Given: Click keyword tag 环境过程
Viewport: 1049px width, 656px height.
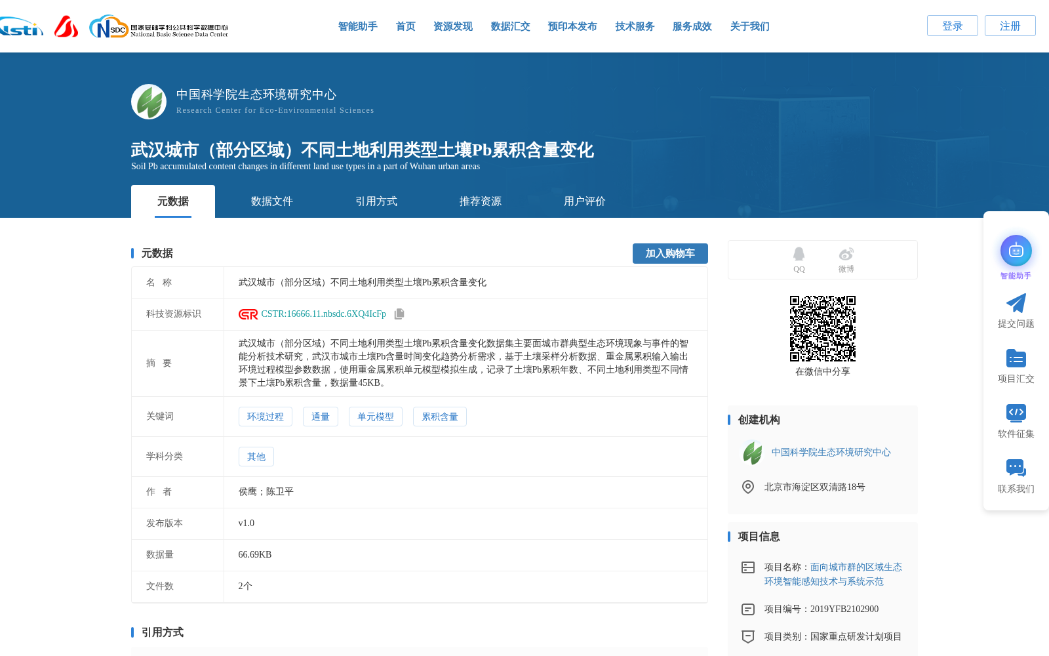Looking at the screenshot, I should (x=266, y=417).
